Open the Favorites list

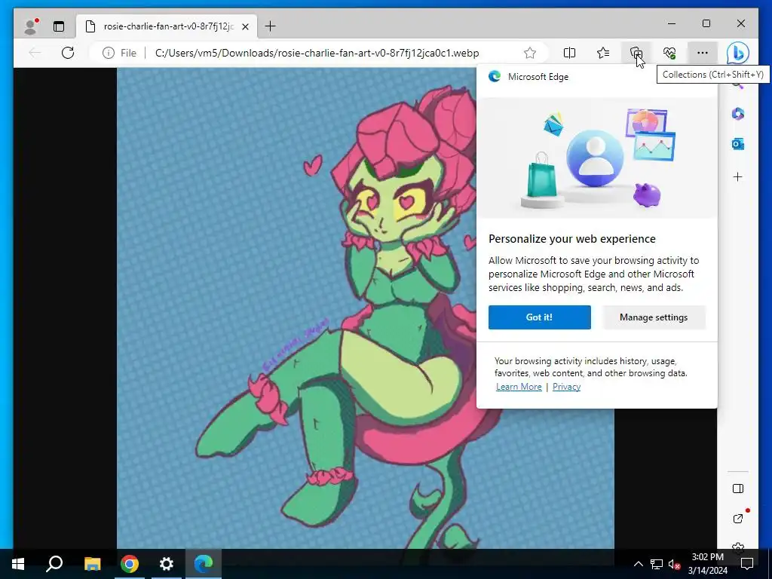click(602, 53)
